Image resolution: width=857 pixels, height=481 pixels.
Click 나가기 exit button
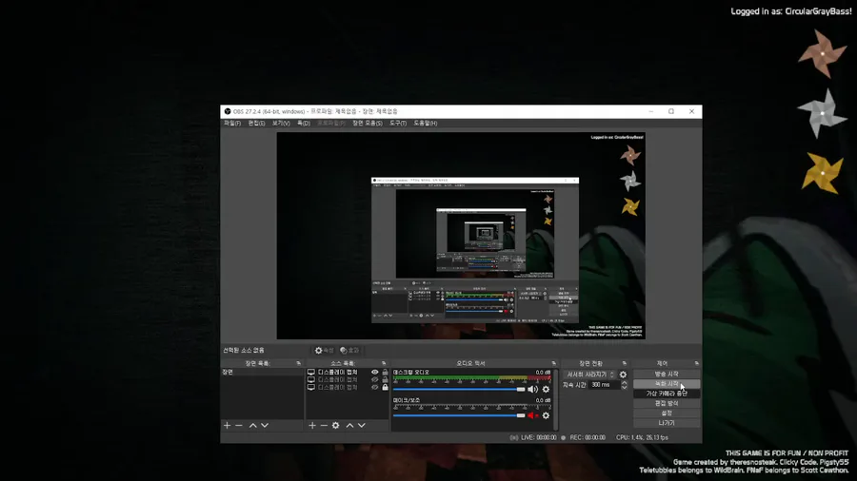667,423
